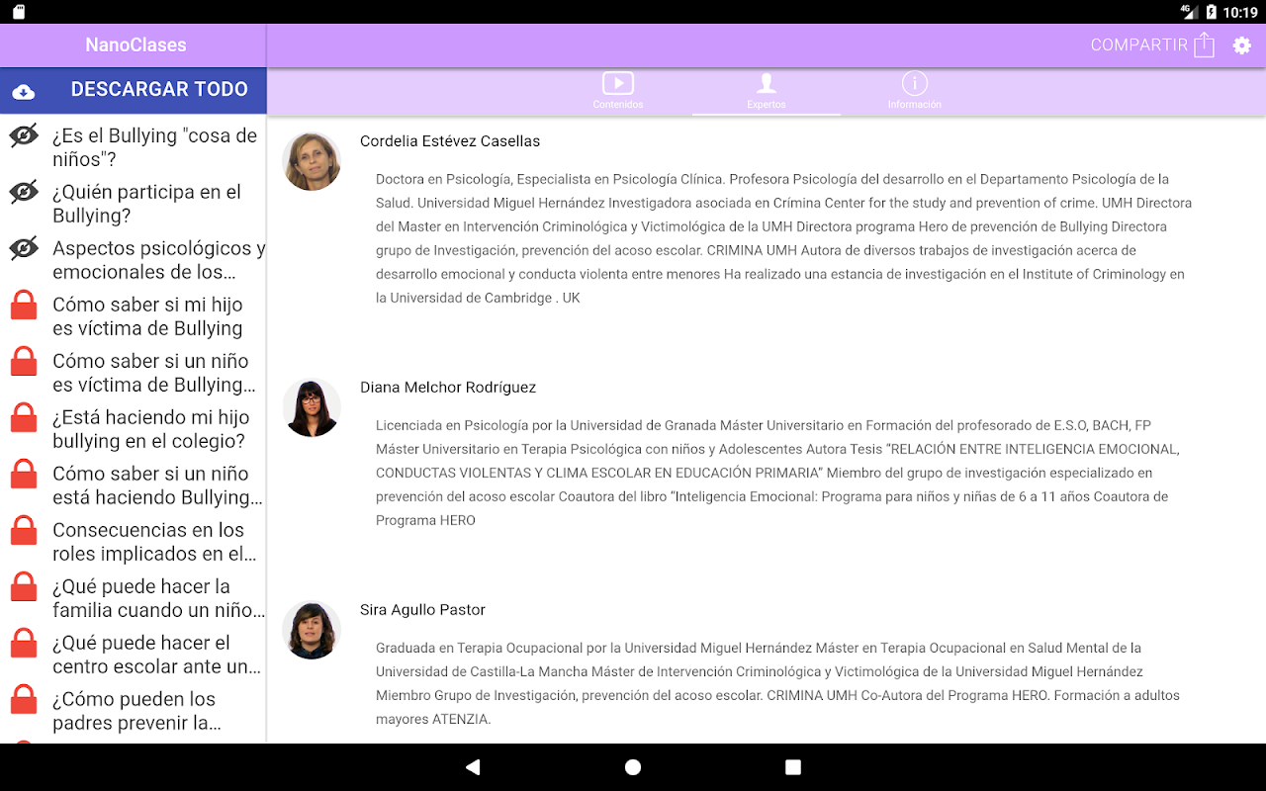Tap the Android home button
Viewport: 1266px width, 791px height.
point(633,767)
